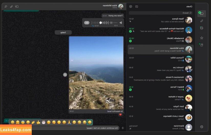This screenshot has height=135, width=211.
Task: Pick the halo smiling face emoji suggestion
Action: coord(23,122)
